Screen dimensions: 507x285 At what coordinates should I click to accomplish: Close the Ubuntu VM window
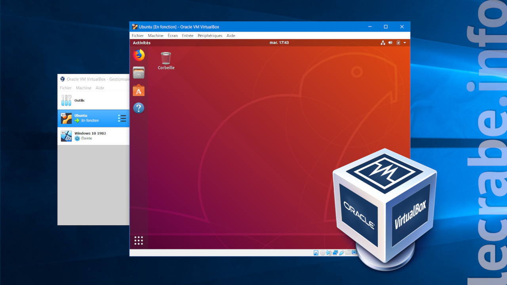pyautogui.click(x=402, y=27)
